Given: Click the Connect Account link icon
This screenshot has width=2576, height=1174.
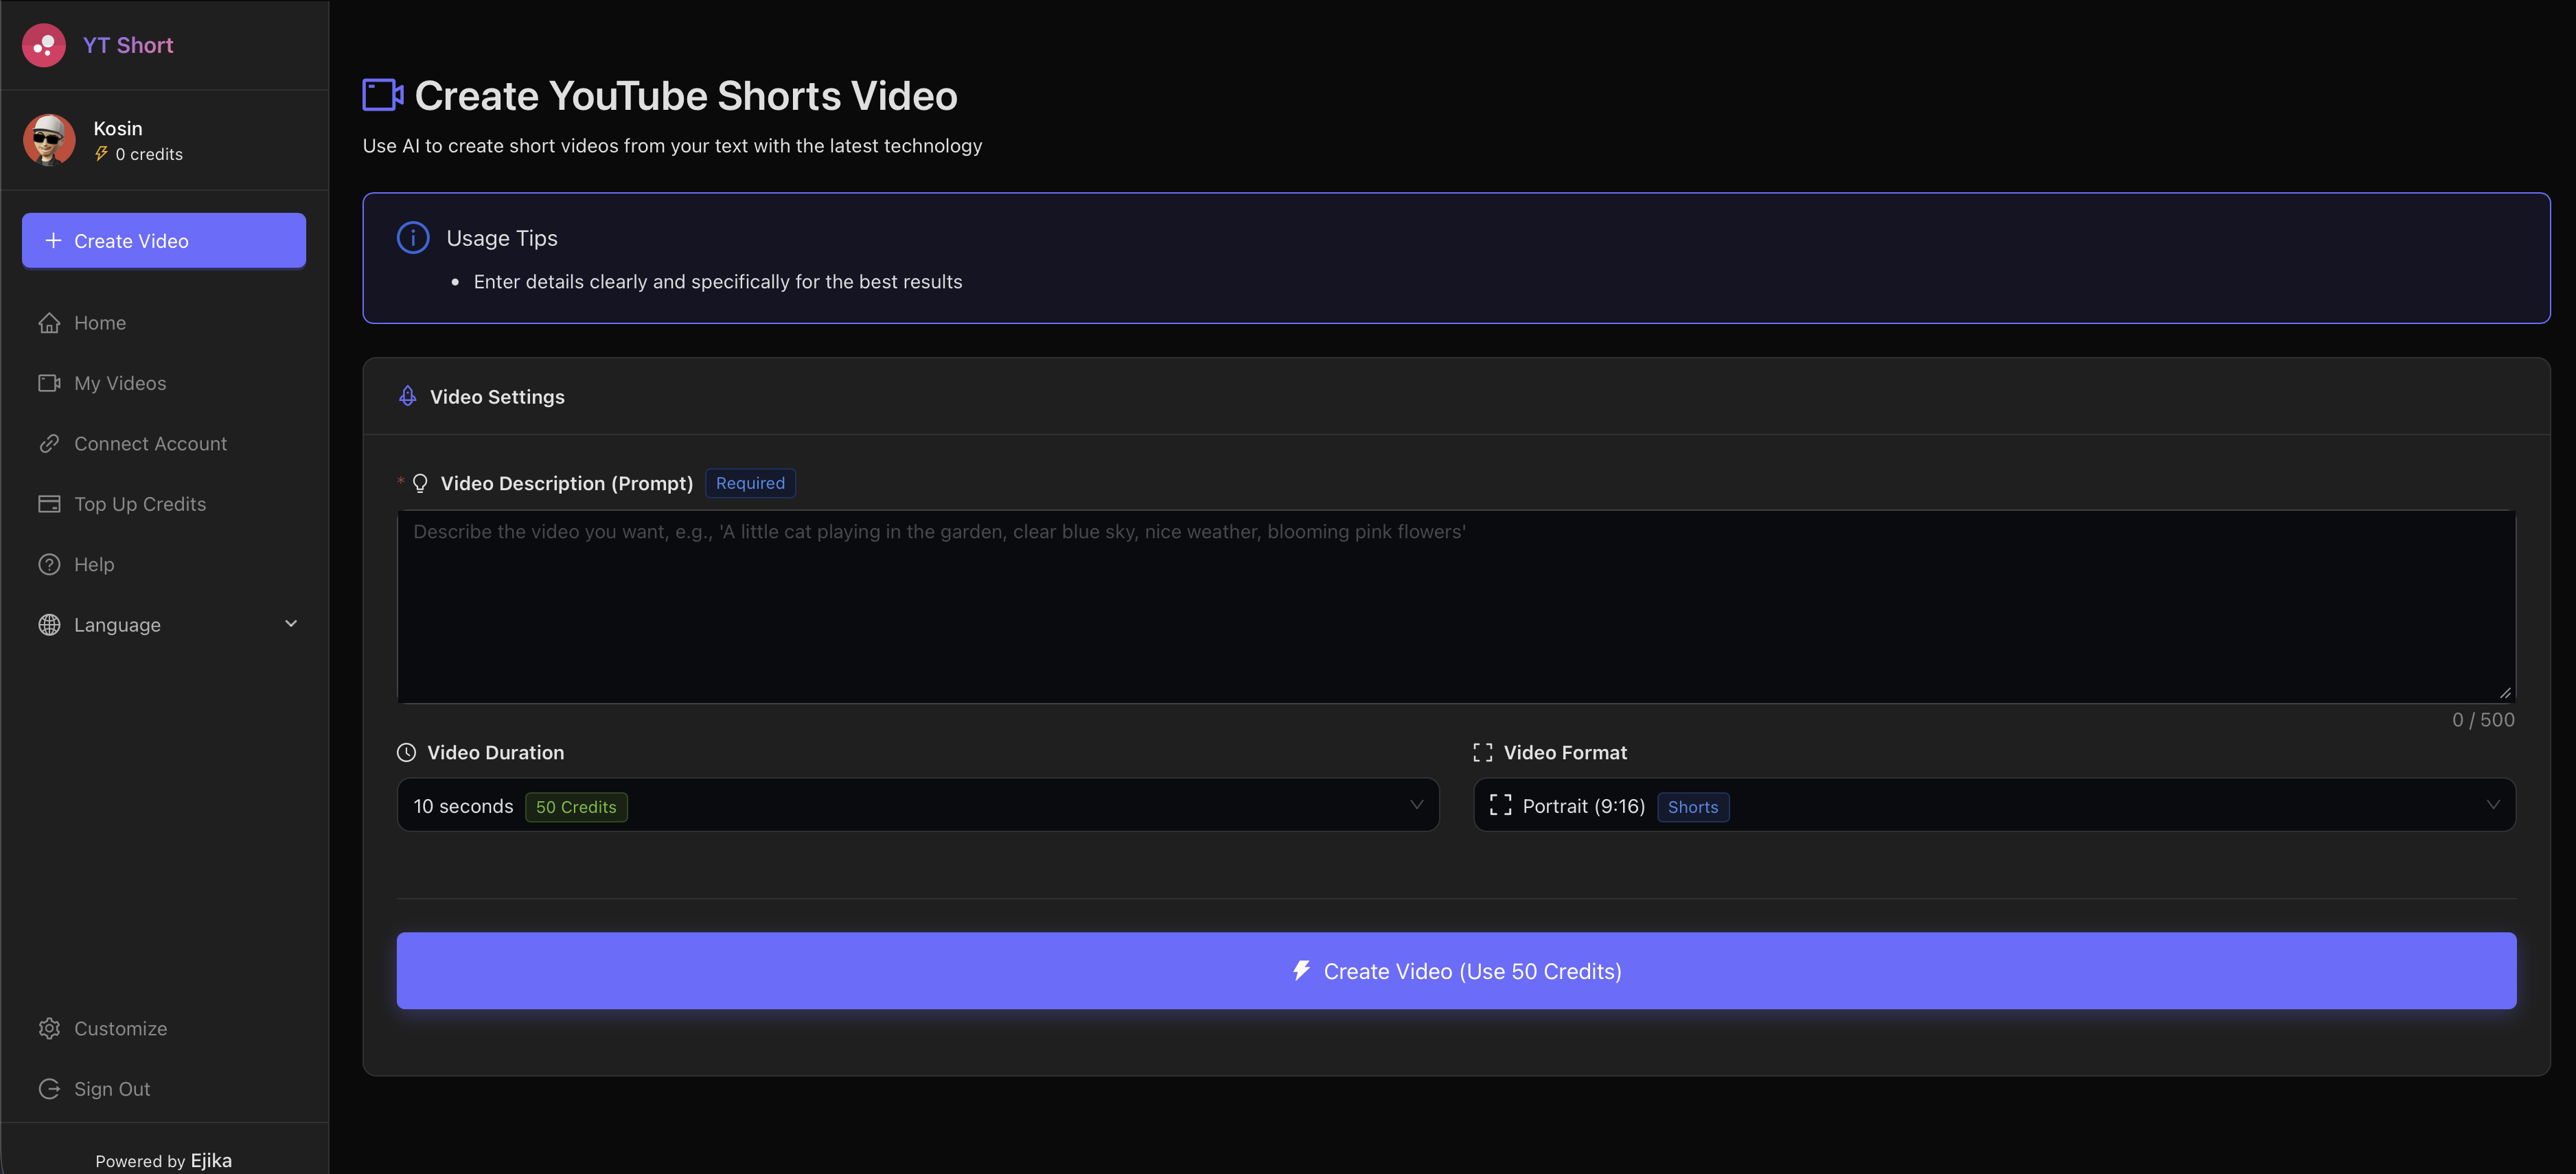Looking at the screenshot, I should [x=50, y=443].
